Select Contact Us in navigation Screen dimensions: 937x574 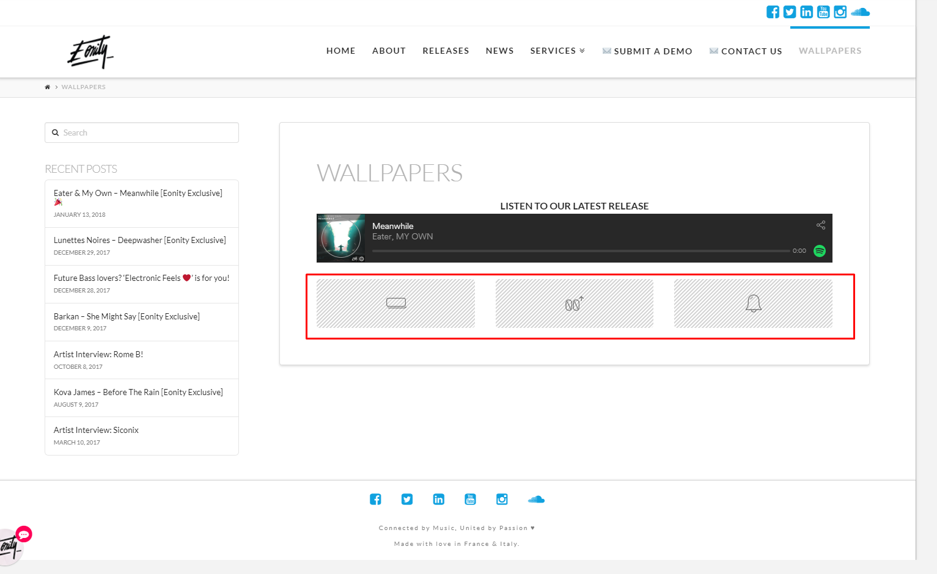751,51
